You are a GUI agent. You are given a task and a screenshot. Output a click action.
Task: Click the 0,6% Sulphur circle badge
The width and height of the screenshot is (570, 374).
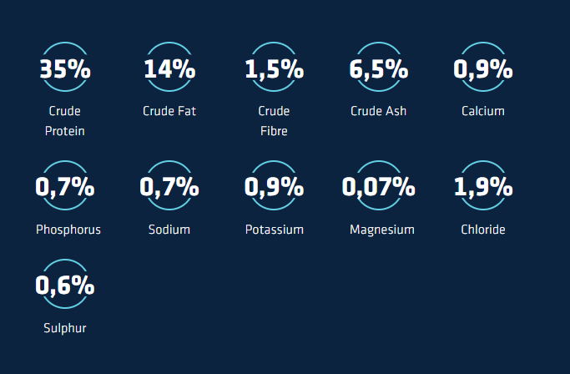(x=65, y=286)
